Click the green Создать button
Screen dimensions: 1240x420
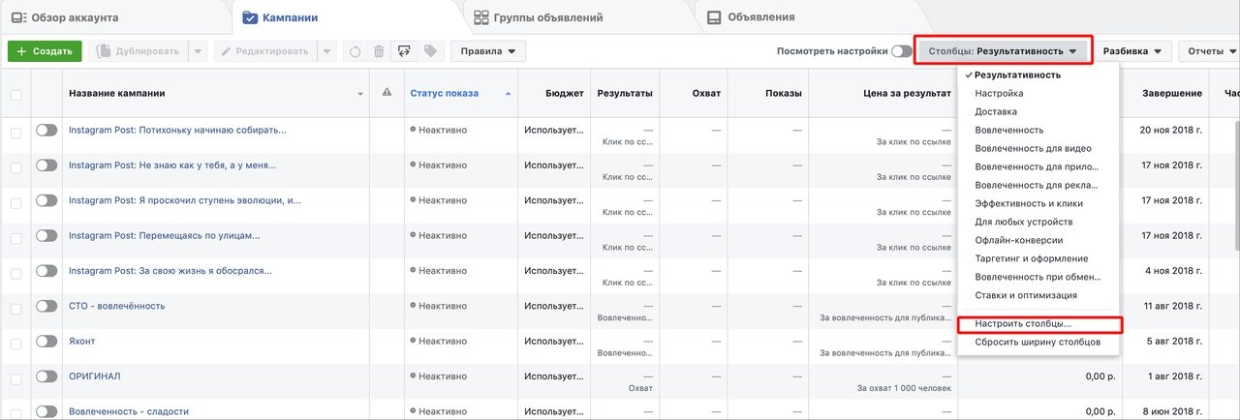tap(45, 51)
